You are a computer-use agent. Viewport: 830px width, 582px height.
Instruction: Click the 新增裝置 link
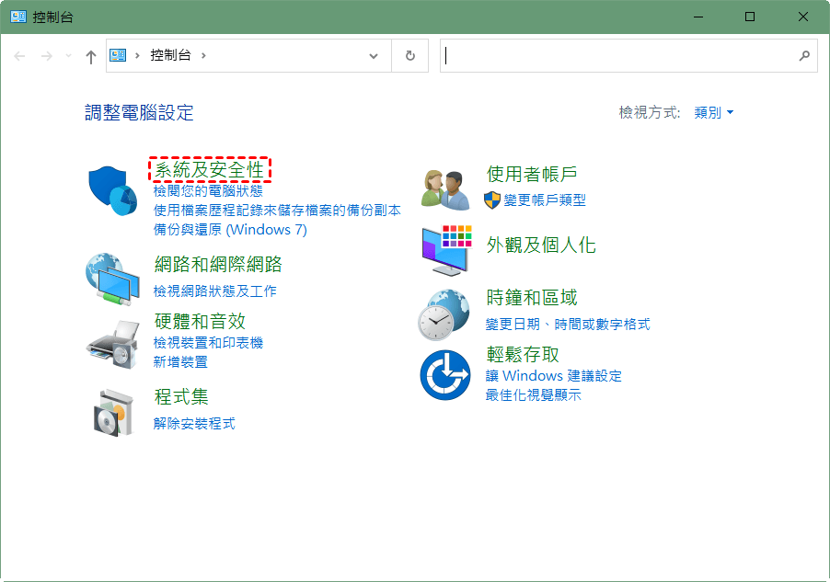[180, 362]
